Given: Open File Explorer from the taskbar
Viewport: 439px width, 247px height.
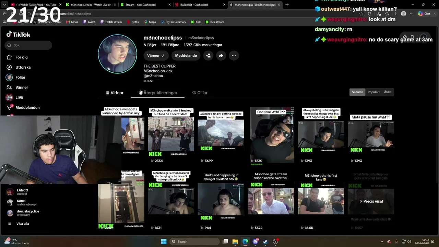Looking at the screenshot, I should pos(235,242).
